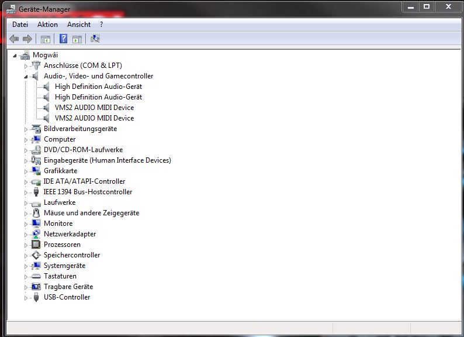Select the Tastaturen category label

(60, 276)
